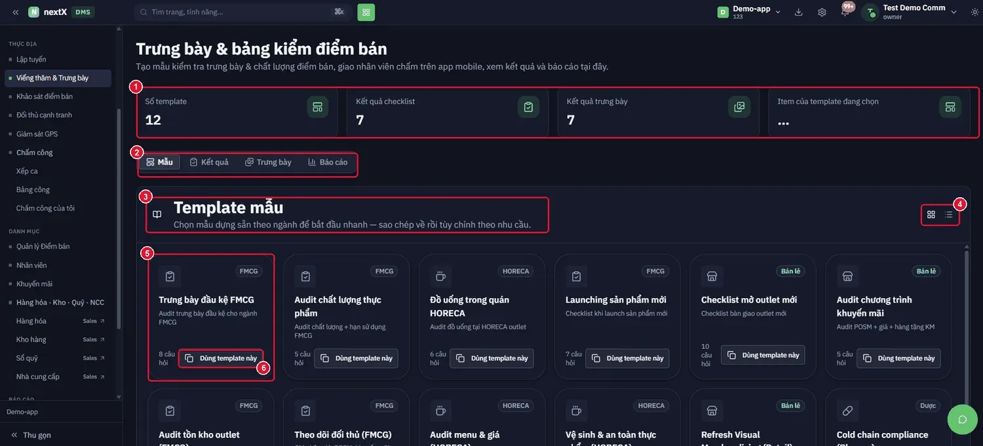Expand Hàng hóa - Kho - Quỹ - NCC group
983x446 pixels.
pos(59,303)
